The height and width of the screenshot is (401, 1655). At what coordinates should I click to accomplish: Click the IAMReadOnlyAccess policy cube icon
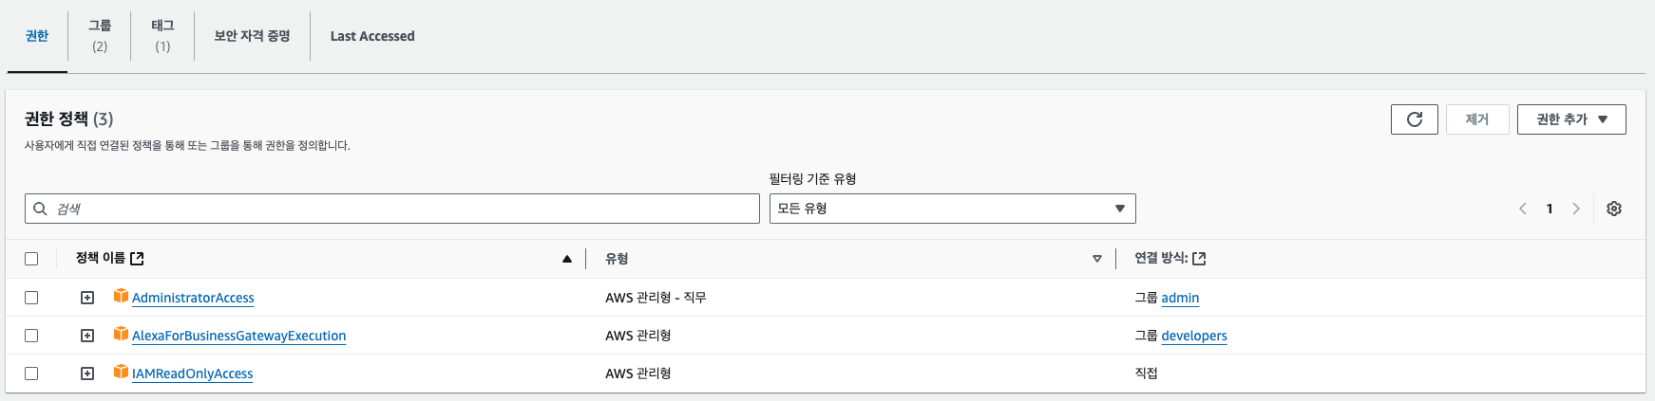point(121,373)
